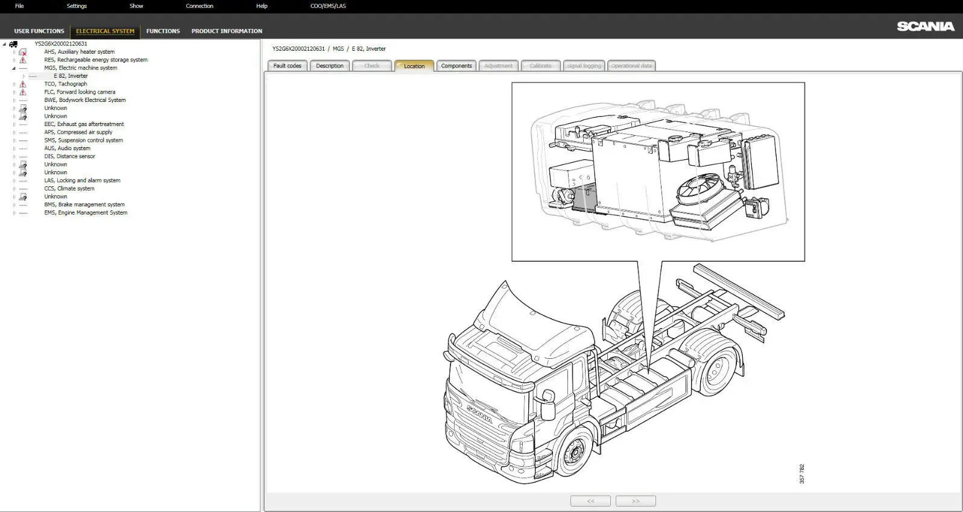Click the next image >> button

tap(636, 501)
